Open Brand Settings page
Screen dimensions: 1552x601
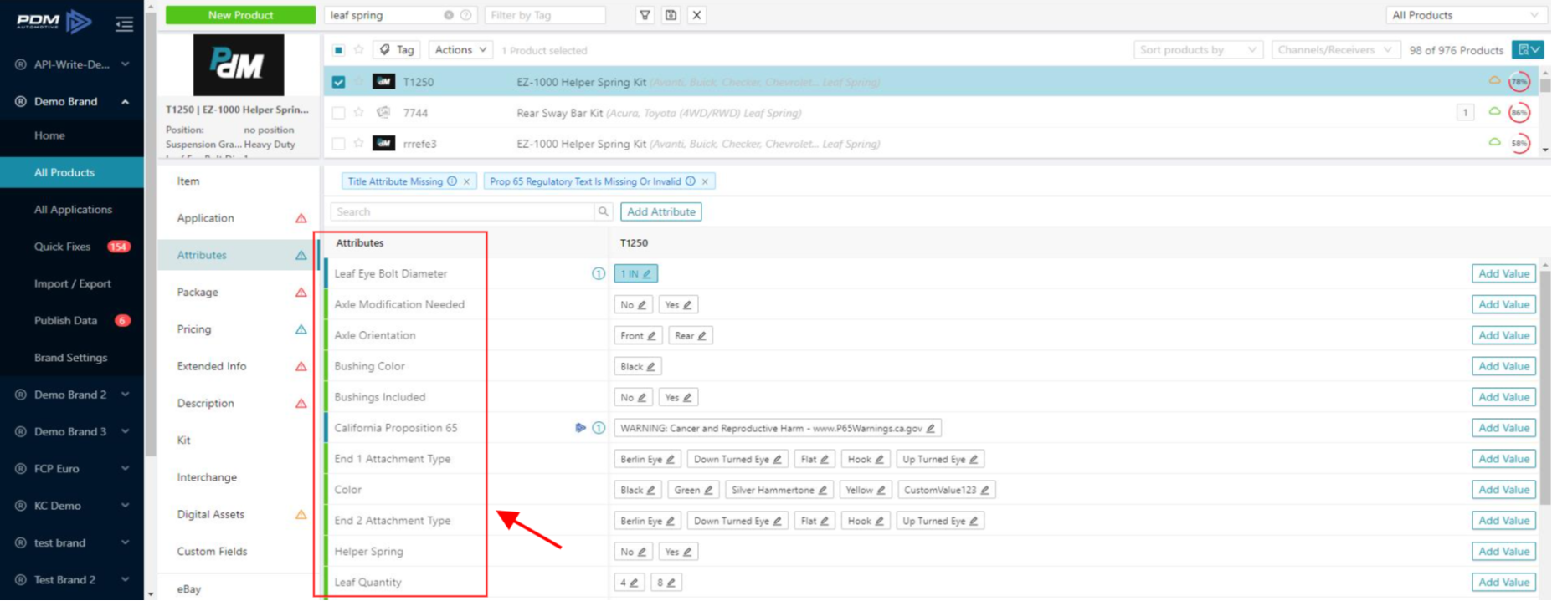(71, 358)
